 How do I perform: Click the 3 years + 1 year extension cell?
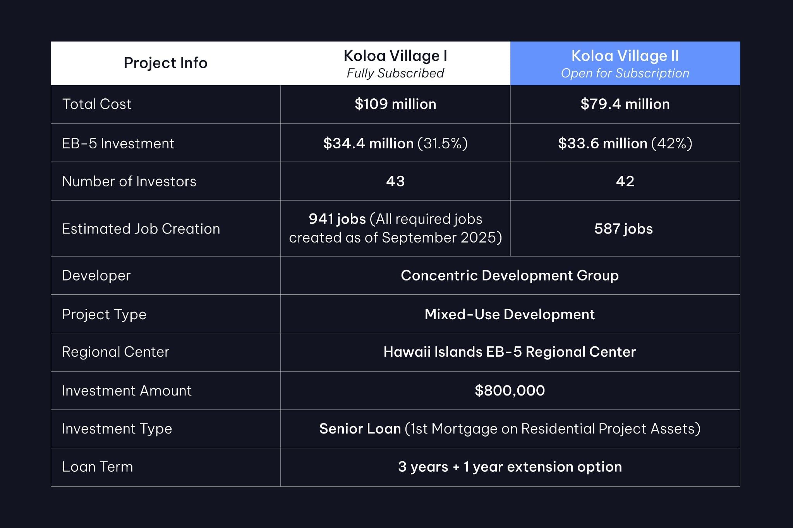[x=510, y=467]
